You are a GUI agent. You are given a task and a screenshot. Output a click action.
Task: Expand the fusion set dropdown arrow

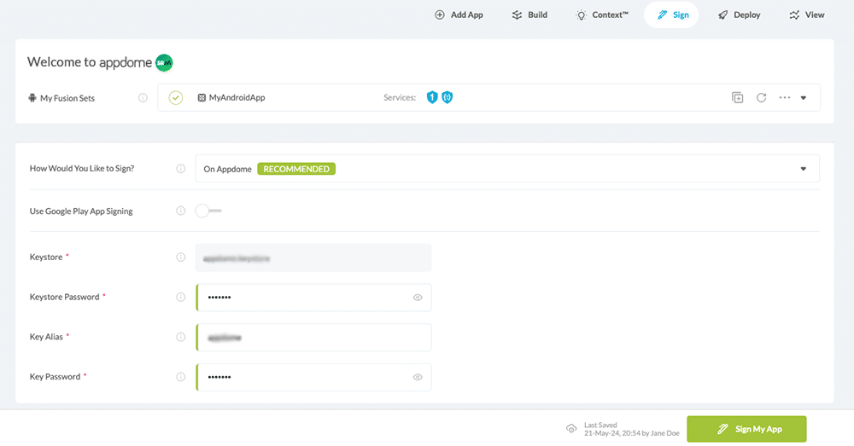(804, 98)
